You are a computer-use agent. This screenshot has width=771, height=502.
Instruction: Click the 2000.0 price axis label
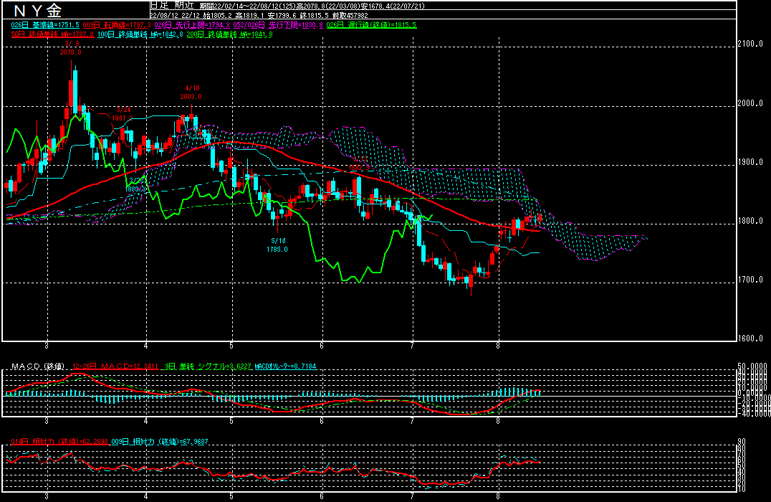tap(750, 103)
